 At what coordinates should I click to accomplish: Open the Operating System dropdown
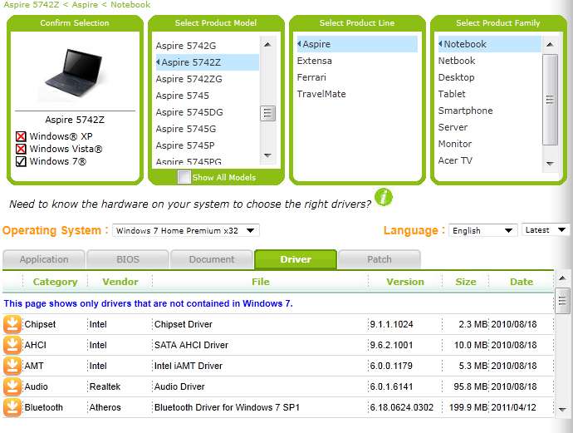tap(186, 230)
